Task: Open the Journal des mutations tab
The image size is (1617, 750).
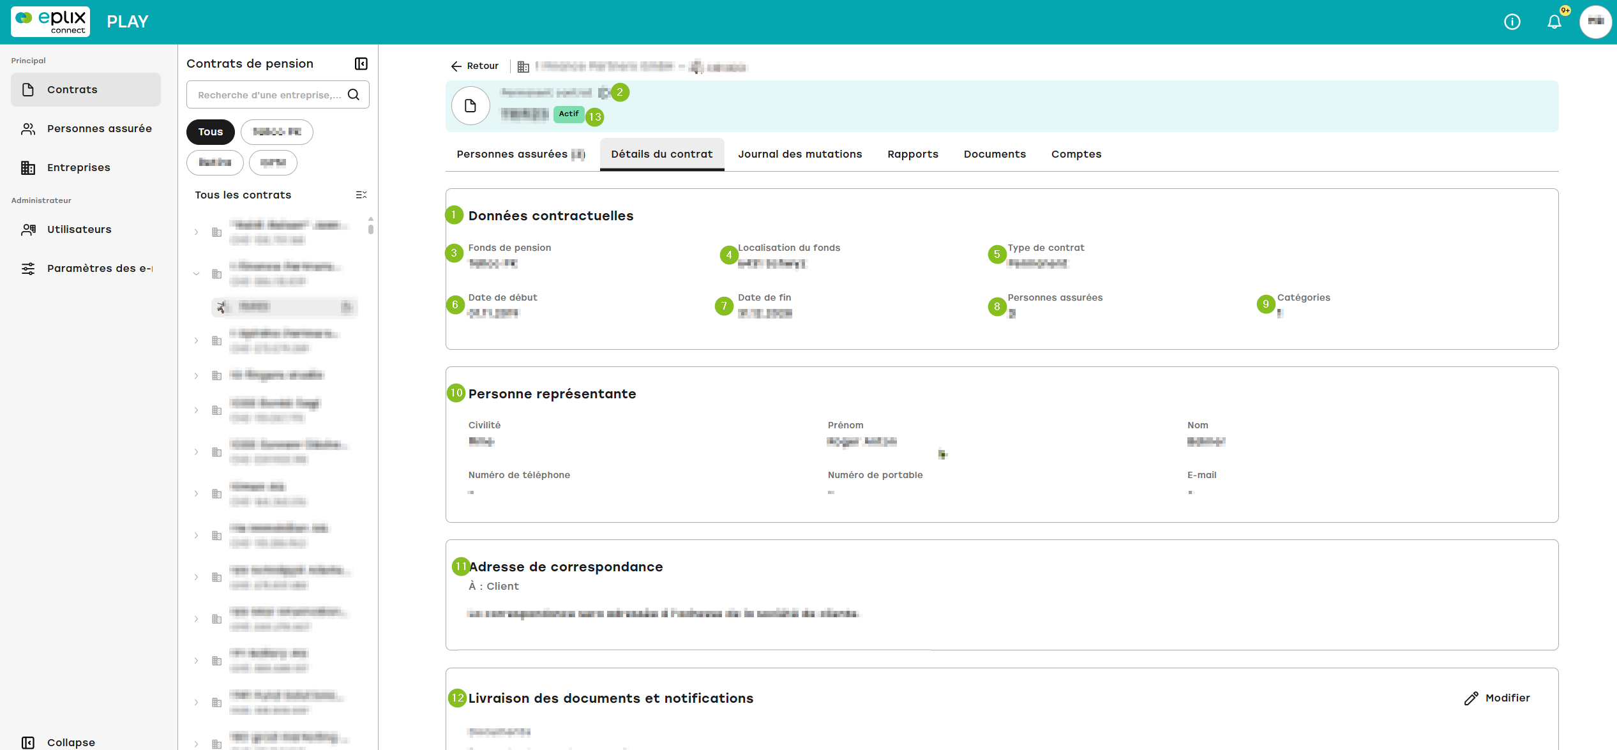Action: pyautogui.click(x=800, y=154)
